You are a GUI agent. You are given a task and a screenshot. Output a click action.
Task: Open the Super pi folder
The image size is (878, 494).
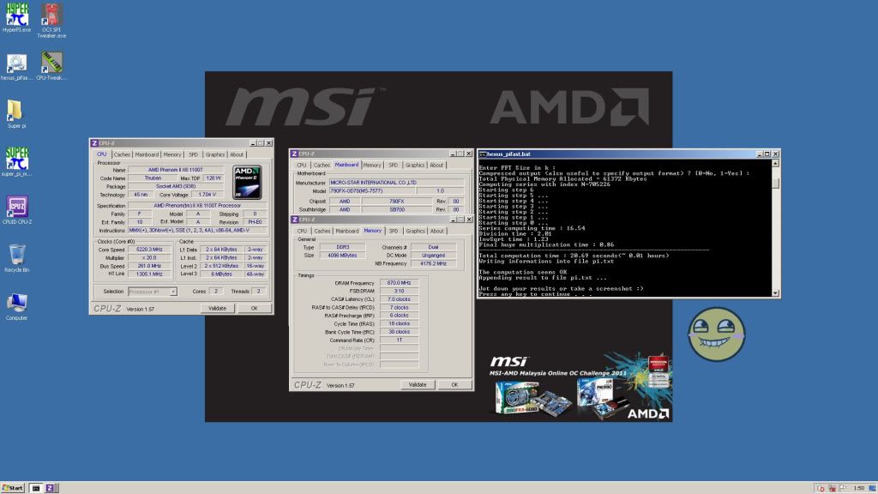(x=16, y=111)
